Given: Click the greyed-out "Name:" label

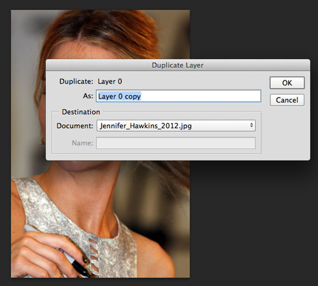Looking at the screenshot, I should point(83,143).
